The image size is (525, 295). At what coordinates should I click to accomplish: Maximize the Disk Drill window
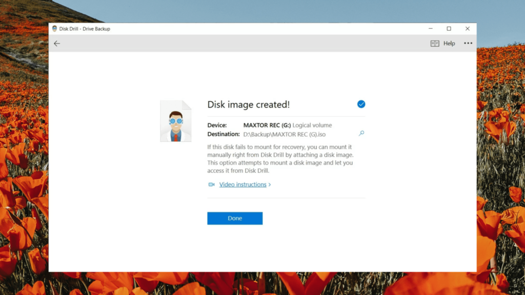click(x=450, y=29)
